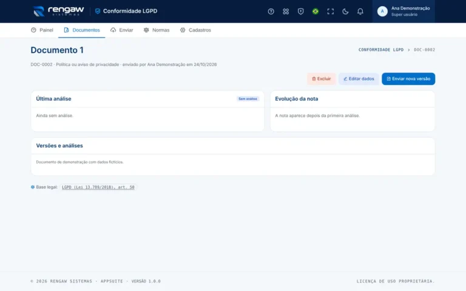
Task: Open the Enviar tab
Action: click(122, 30)
